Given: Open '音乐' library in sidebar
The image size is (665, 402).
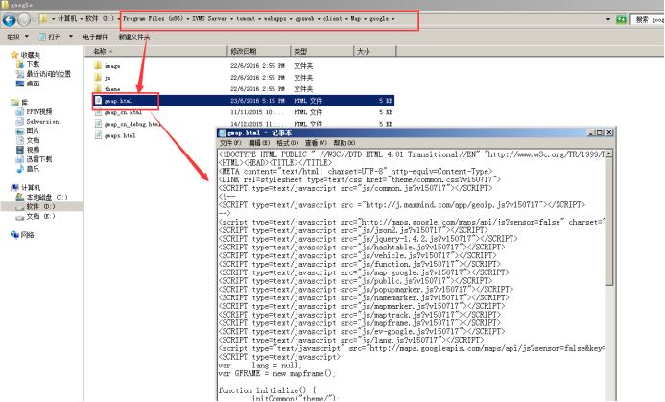Looking at the screenshot, I should tap(28, 168).
